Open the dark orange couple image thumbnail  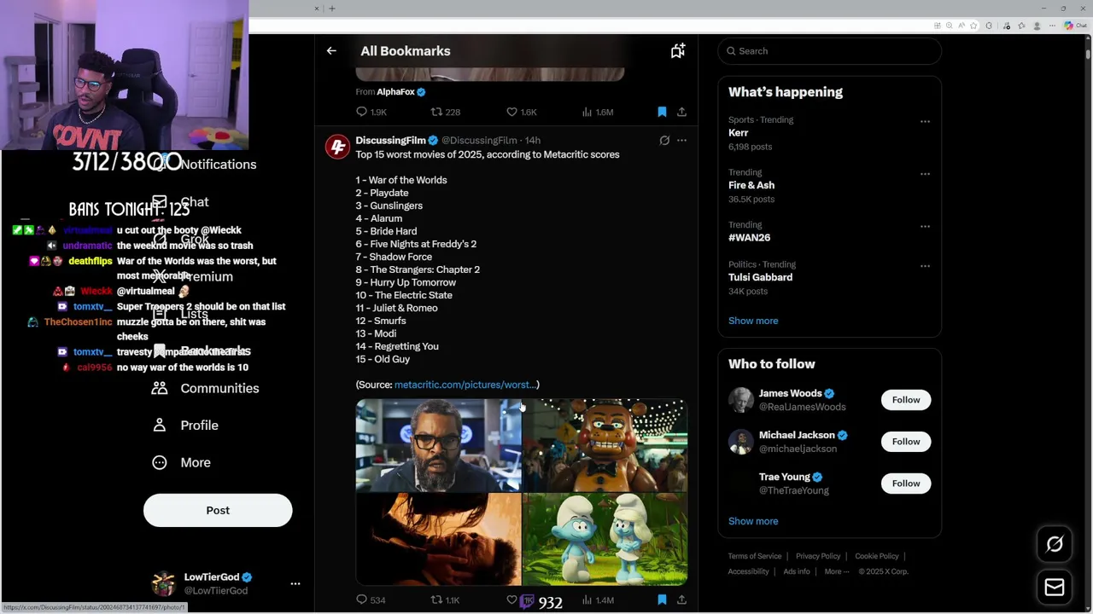pos(438,539)
